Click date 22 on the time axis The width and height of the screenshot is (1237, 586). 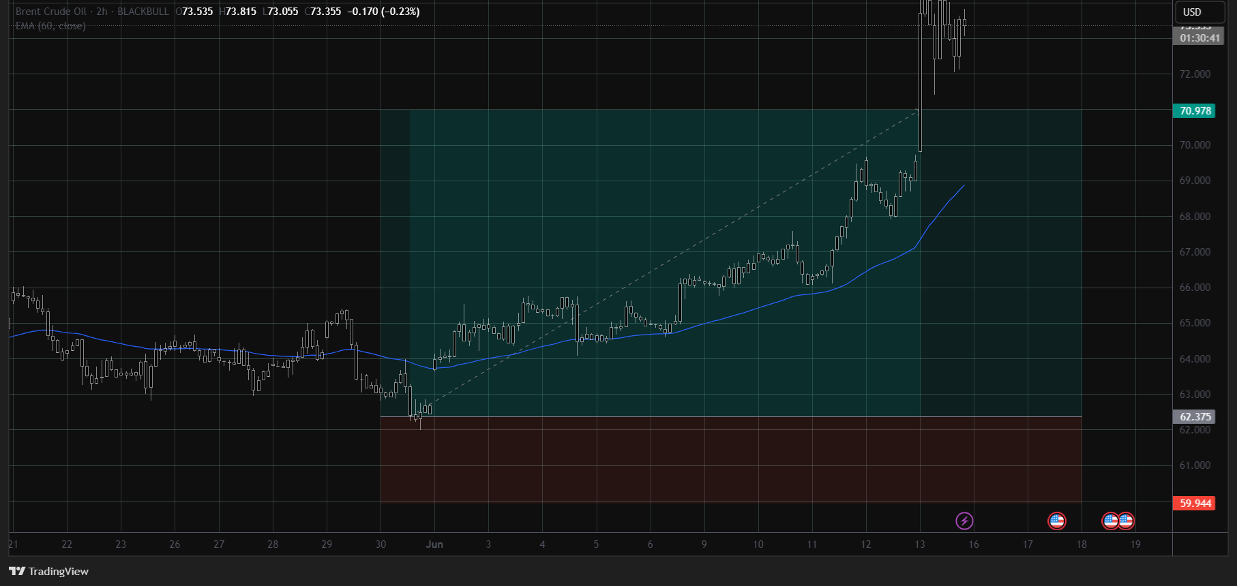(67, 544)
